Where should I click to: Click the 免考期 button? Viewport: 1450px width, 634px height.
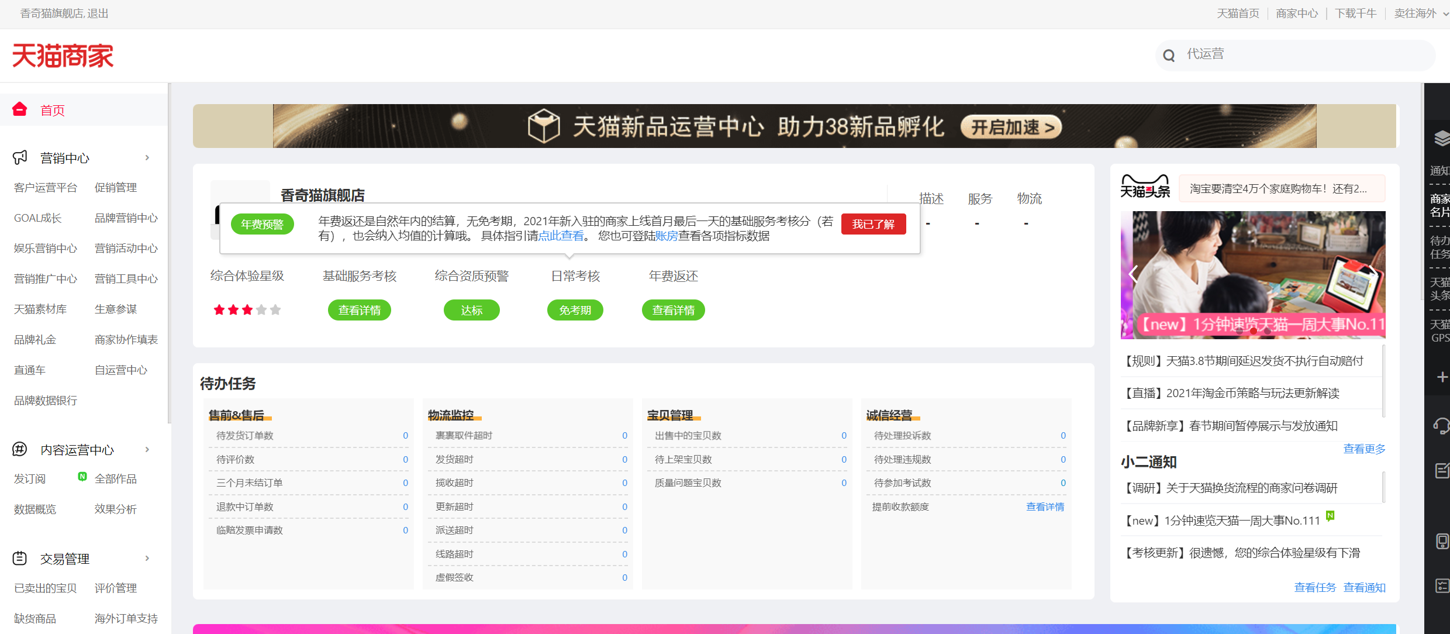click(575, 310)
